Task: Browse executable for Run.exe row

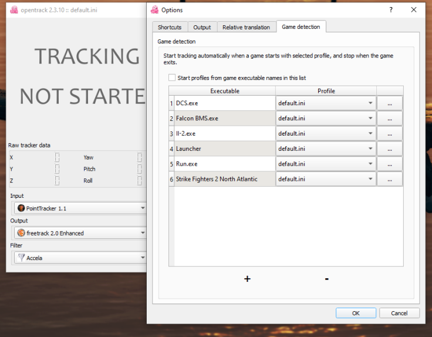Action: [x=390, y=164]
